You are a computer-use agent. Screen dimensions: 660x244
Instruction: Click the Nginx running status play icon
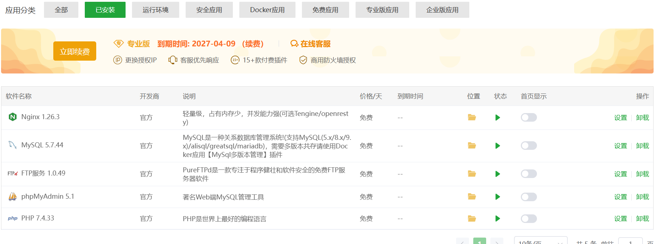[498, 117]
